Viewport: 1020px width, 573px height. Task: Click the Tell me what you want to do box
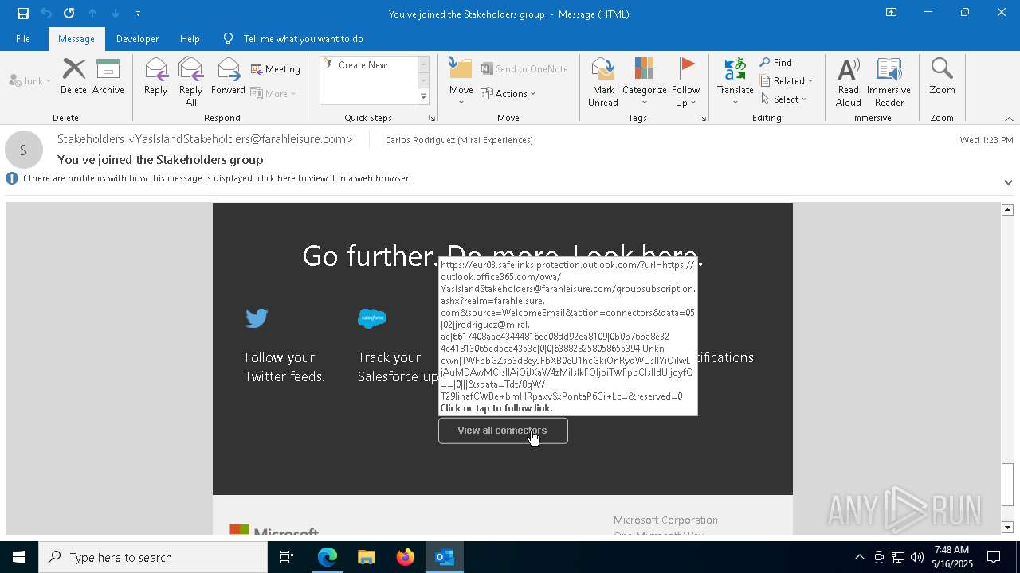(303, 38)
